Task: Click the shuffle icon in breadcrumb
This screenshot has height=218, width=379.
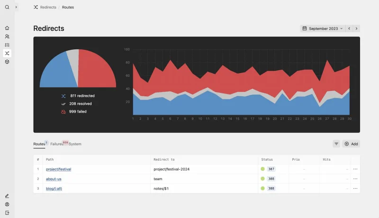Action: tap(36, 7)
